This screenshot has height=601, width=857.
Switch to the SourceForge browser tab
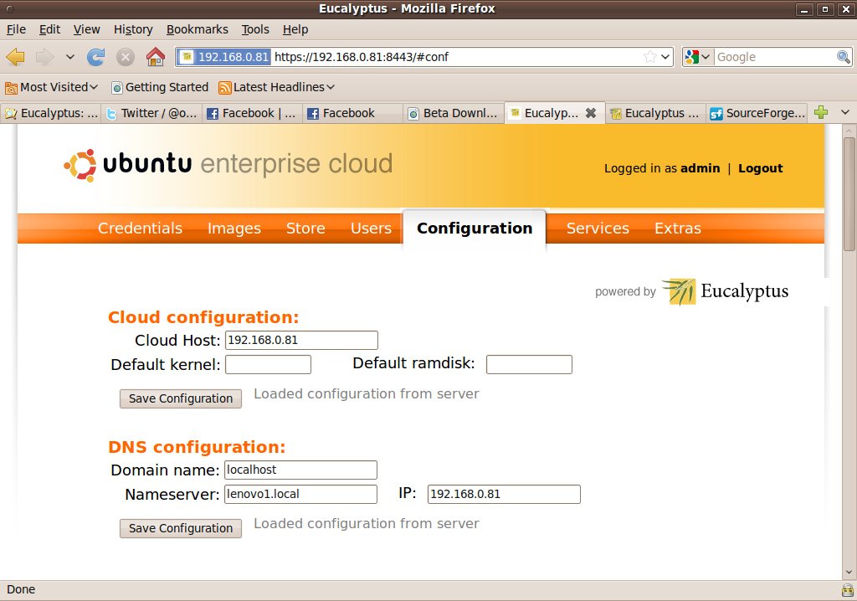757,113
